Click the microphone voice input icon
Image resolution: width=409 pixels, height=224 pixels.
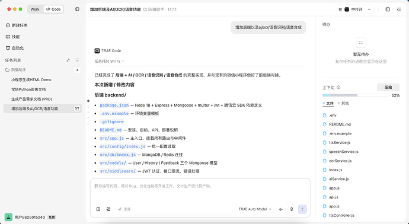point(292,209)
